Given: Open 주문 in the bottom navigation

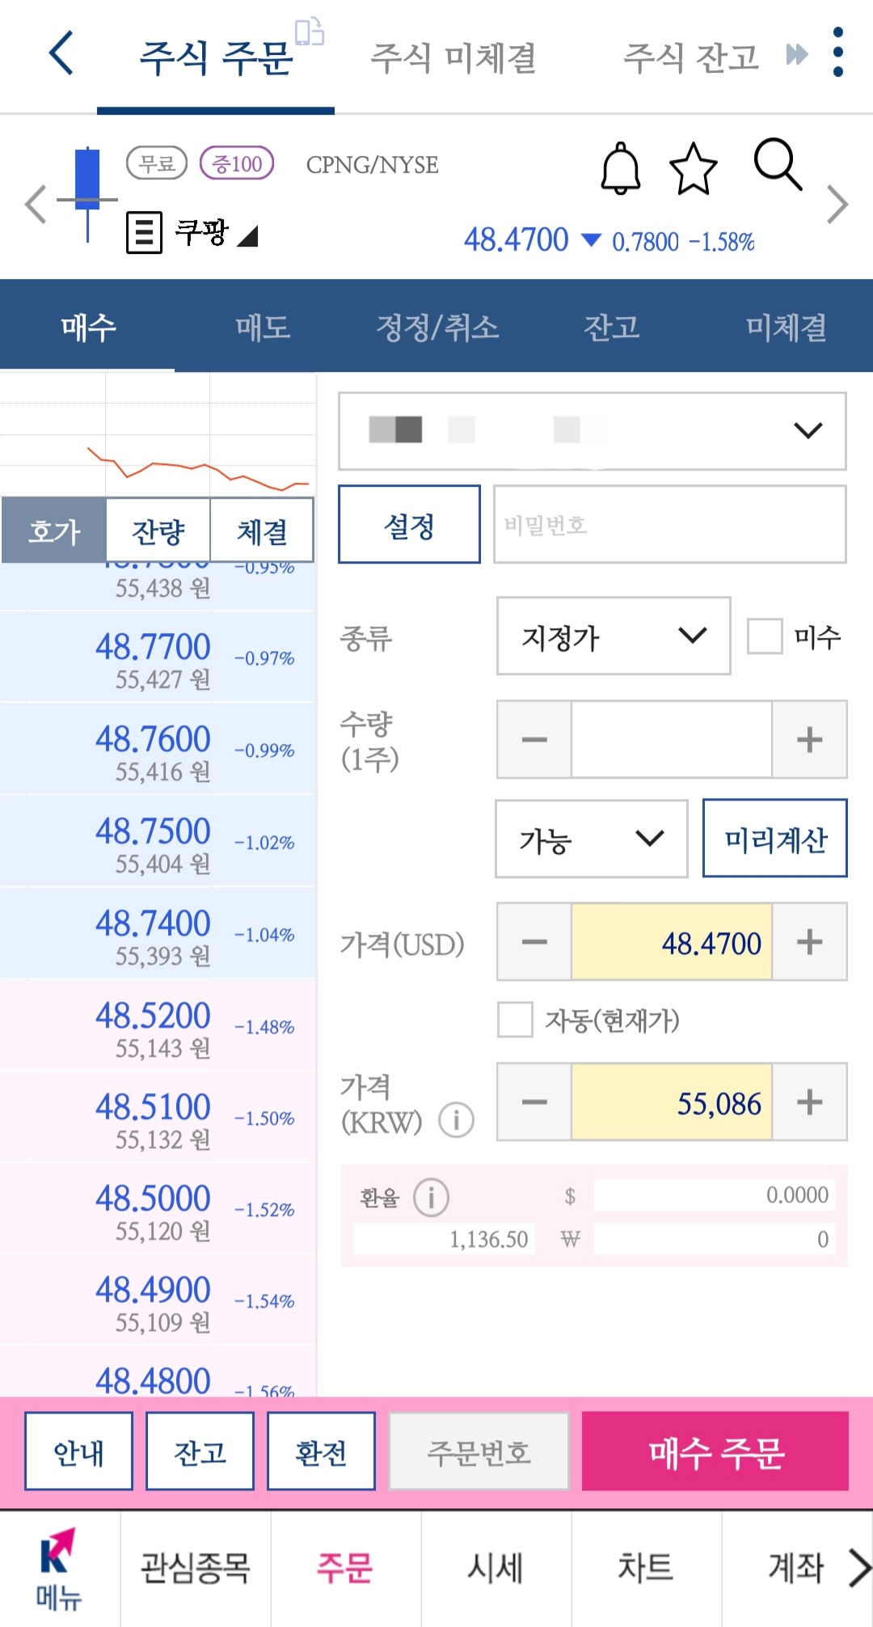Looking at the screenshot, I should [345, 1567].
